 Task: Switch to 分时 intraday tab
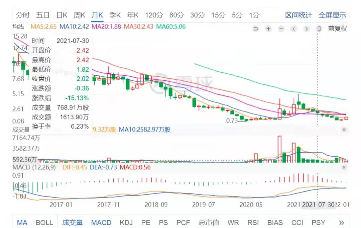23,15
